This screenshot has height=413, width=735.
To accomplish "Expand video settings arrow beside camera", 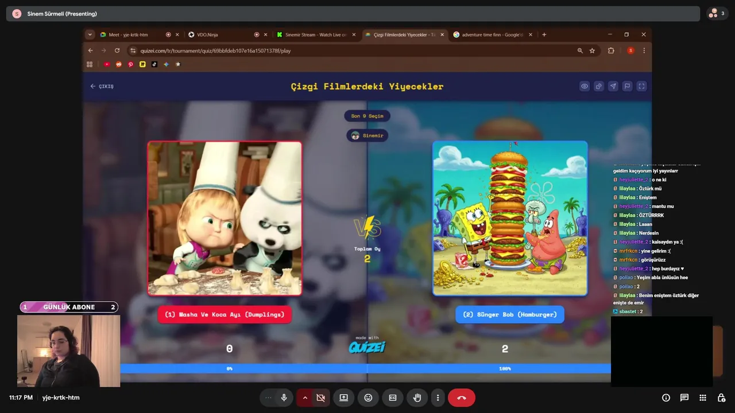I will pyautogui.click(x=305, y=398).
